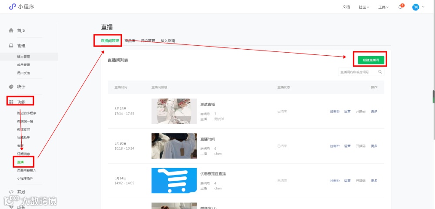Click the 直播间列表 heading
This screenshot has width=435, height=209.
pos(118,60)
